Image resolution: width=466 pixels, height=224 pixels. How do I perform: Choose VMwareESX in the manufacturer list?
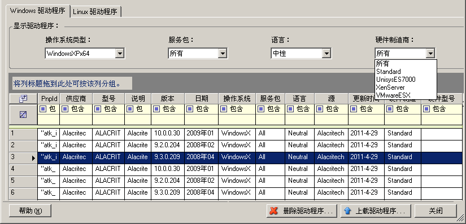click(406, 95)
